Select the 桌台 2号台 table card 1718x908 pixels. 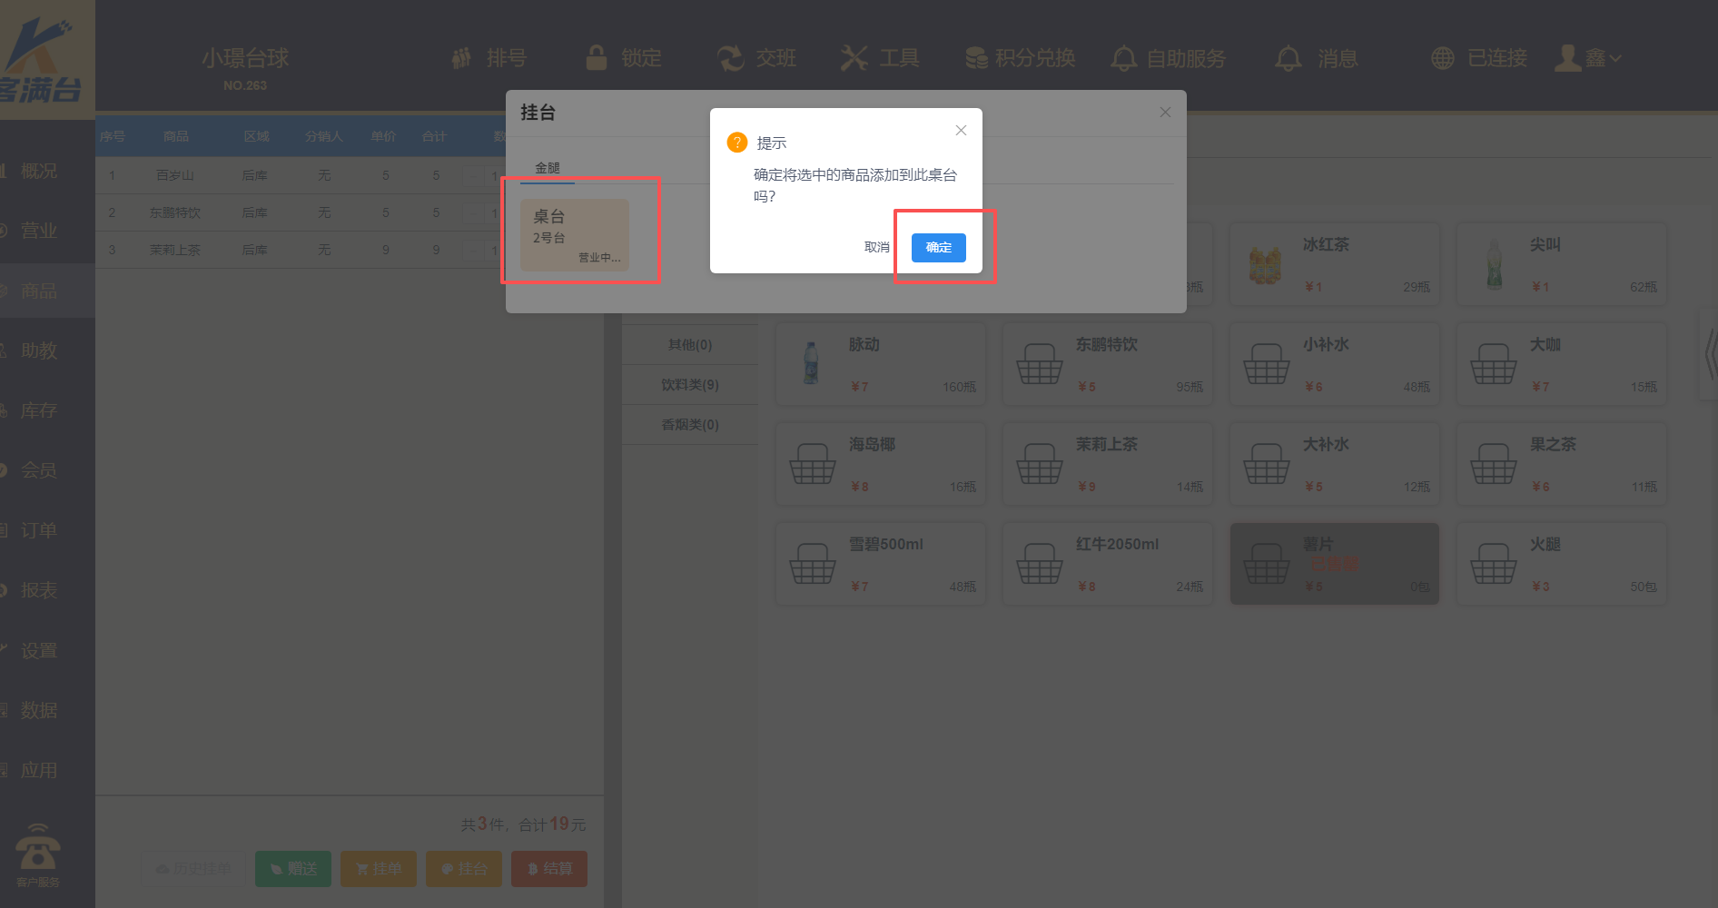(574, 235)
